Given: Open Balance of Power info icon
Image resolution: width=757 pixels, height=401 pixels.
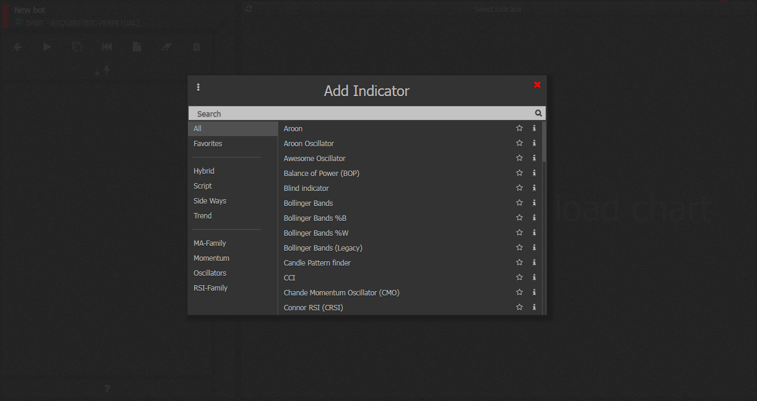Looking at the screenshot, I should pyautogui.click(x=534, y=173).
